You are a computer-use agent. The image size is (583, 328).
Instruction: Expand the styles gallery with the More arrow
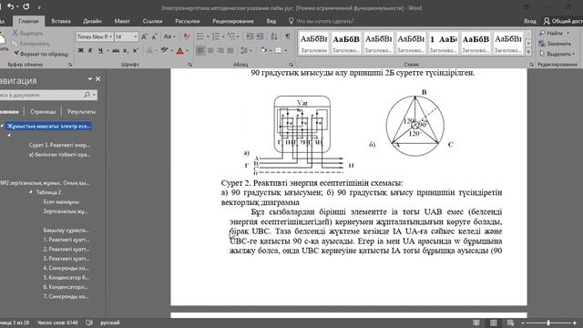pyautogui.click(x=528, y=52)
